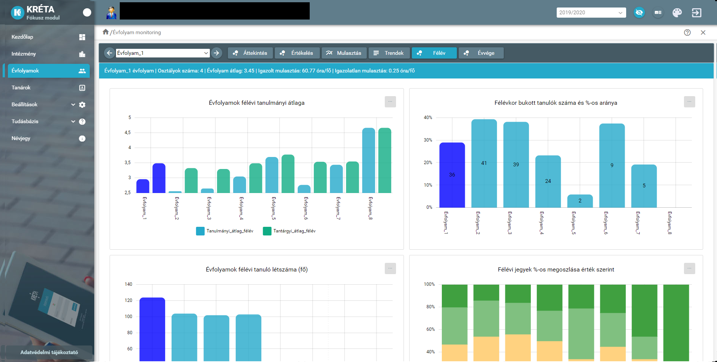
Task: Open Intézmény building icon
Action: (x=82, y=54)
